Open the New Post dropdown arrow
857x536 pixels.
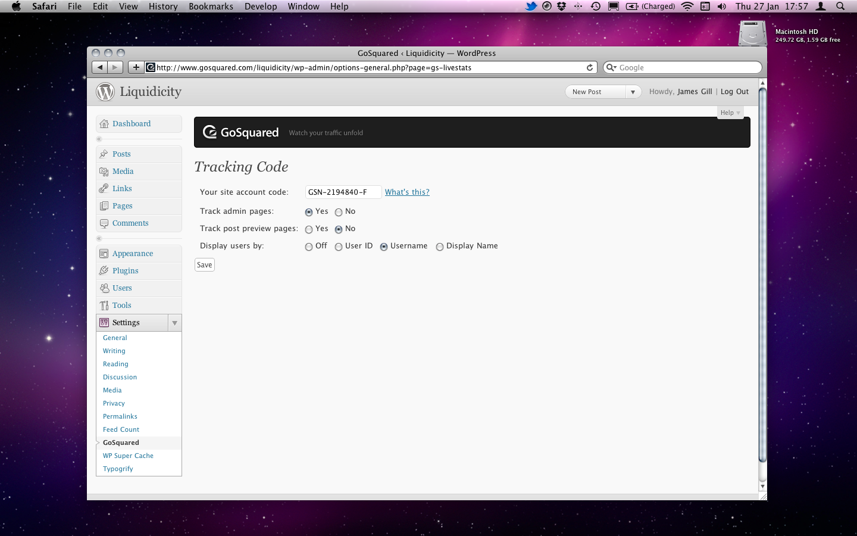pyautogui.click(x=633, y=92)
